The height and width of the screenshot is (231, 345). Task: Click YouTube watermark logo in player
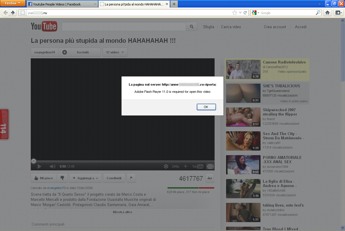point(198,166)
